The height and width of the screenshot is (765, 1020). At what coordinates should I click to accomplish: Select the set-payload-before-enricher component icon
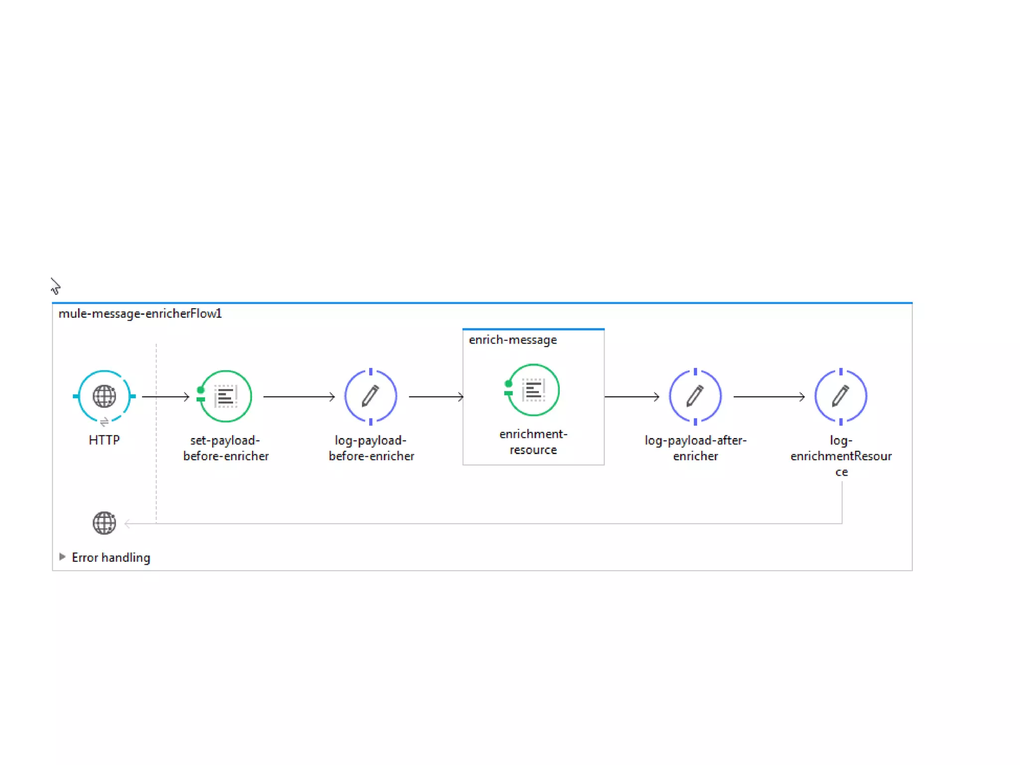[226, 396]
